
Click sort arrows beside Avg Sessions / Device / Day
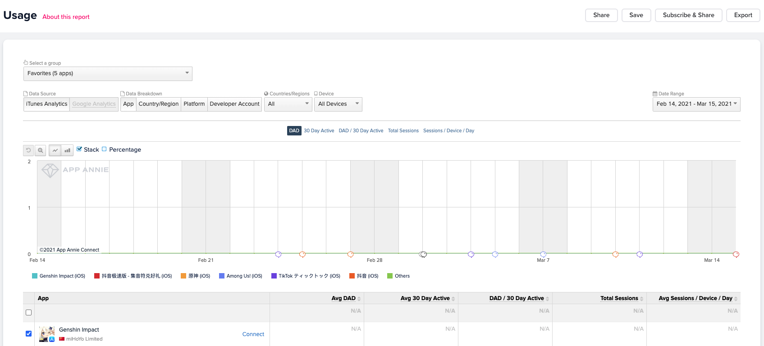pyautogui.click(x=736, y=299)
